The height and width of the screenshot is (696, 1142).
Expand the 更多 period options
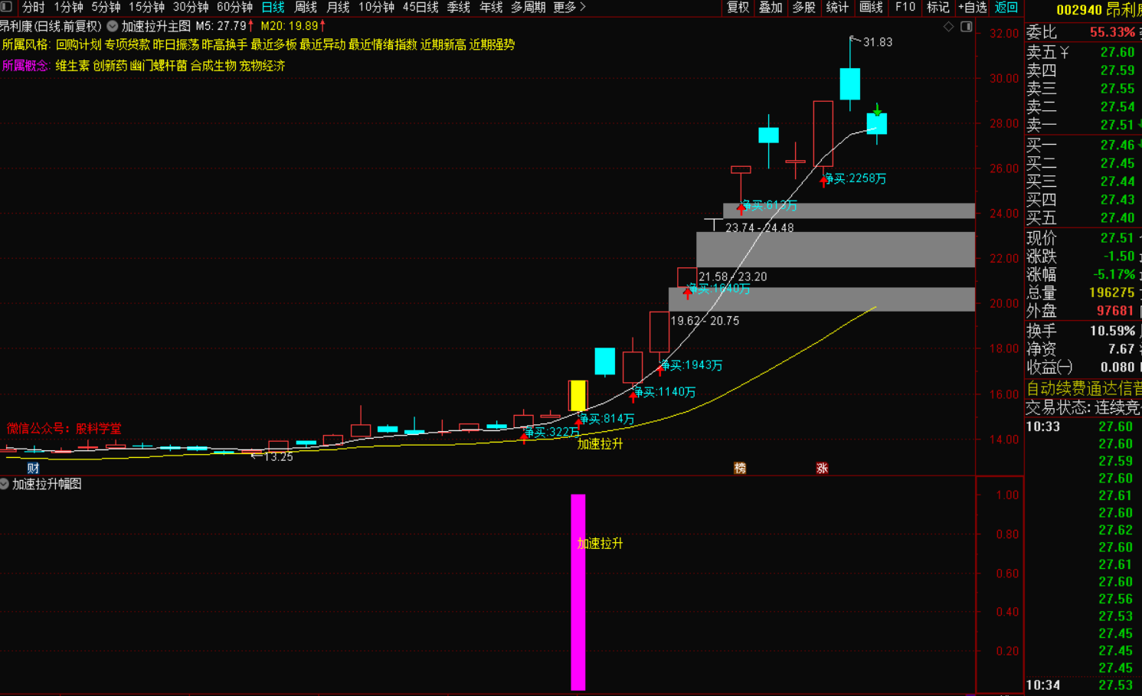point(569,7)
